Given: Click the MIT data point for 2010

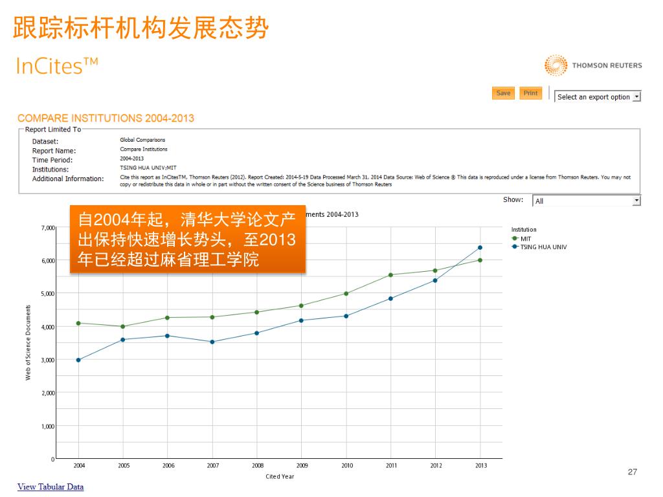Looking at the screenshot, I should pyautogui.click(x=346, y=293).
